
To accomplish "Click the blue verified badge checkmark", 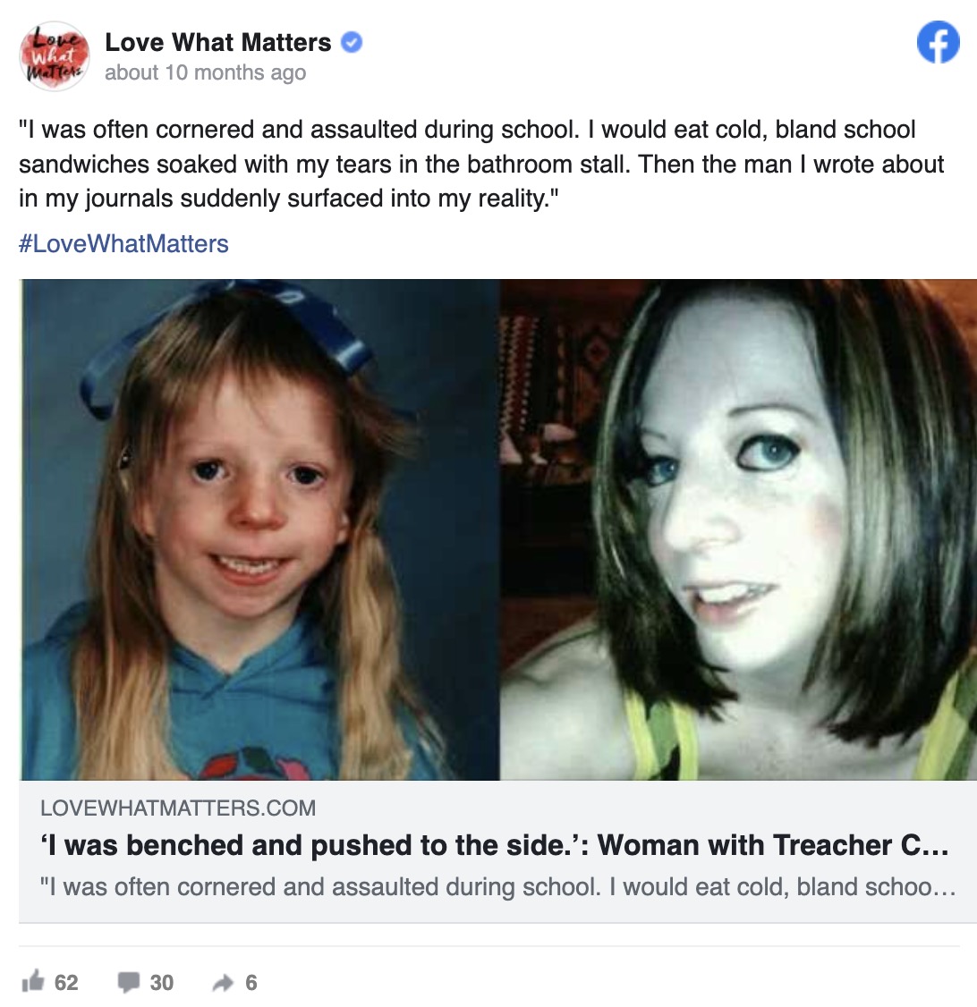I will pyautogui.click(x=352, y=42).
